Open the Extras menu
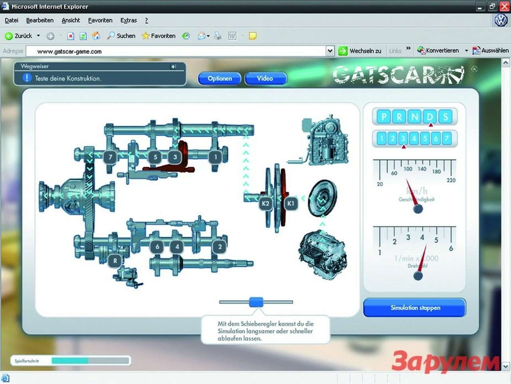This screenshot has width=511, height=384. [x=128, y=20]
